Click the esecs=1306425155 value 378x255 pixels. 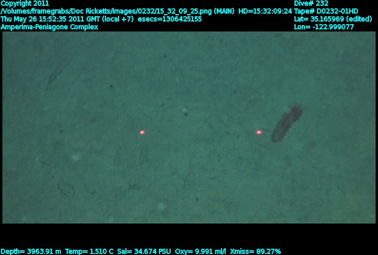click(x=170, y=19)
